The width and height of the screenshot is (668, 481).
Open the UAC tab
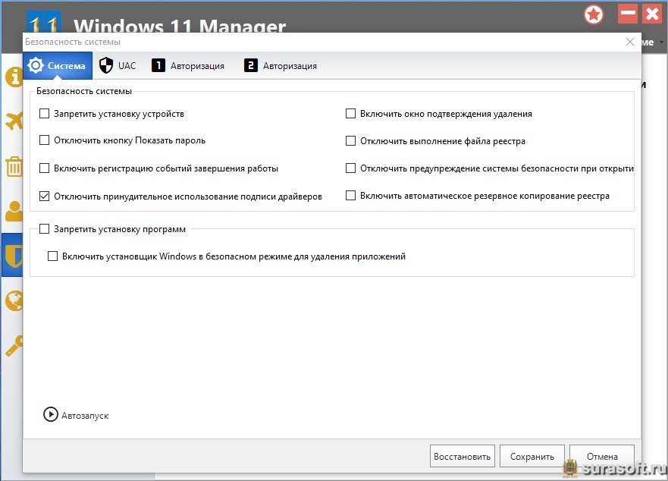click(118, 66)
